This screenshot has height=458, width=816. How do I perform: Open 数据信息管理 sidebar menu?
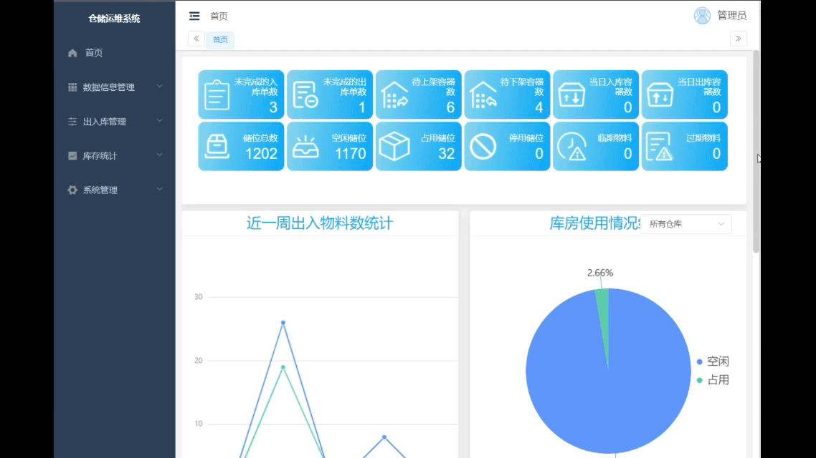click(115, 87)
